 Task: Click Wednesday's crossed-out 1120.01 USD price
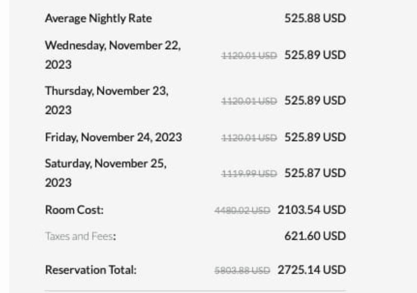pos(249,56)
